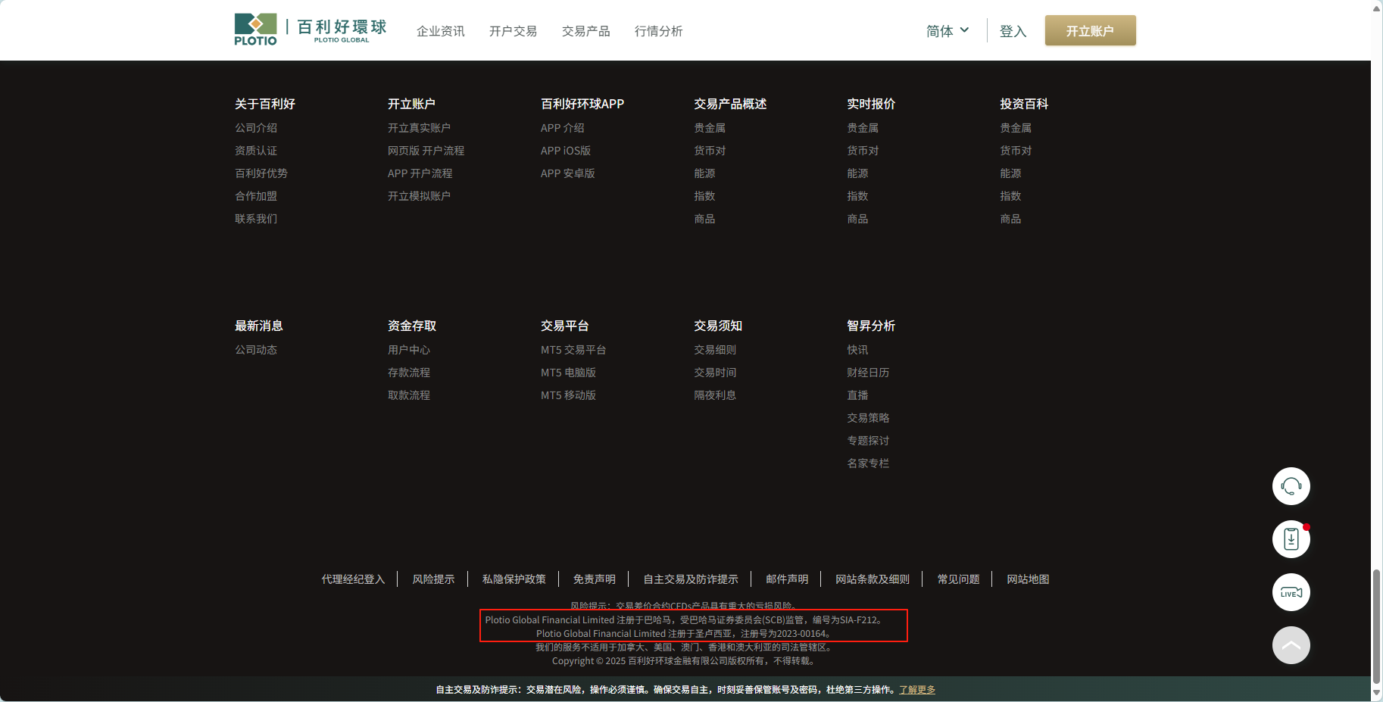Open the 网站地图 link
Viewport: 1383px width, 702px height.
point(1028,579)
